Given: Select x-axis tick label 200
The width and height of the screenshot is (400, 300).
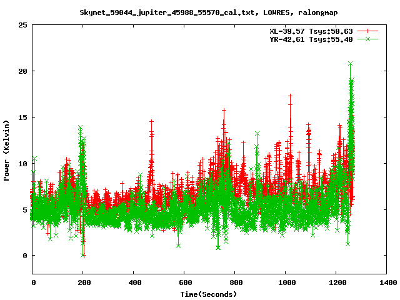Looking at the screenshot, I should [84, 282].
